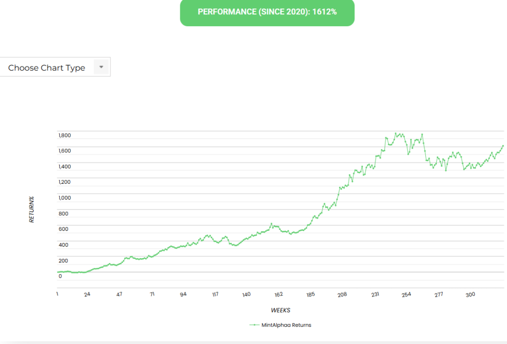Image resolution: width=507 pixels, height=344 pixels.
Task: Click the green Performance since 2020 banner
Action: [x=267, y=12]
